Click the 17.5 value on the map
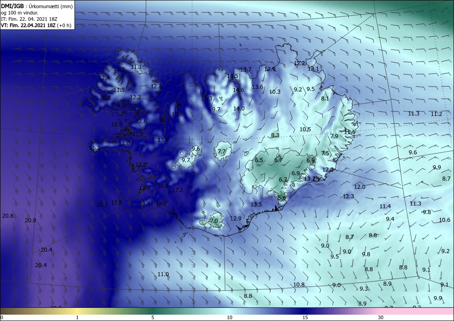The height and width of the screenshot is (321, 454). (x=141, y=164)
